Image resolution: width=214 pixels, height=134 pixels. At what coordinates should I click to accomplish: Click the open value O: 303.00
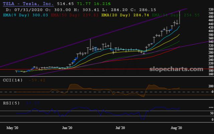click(58, 10)
